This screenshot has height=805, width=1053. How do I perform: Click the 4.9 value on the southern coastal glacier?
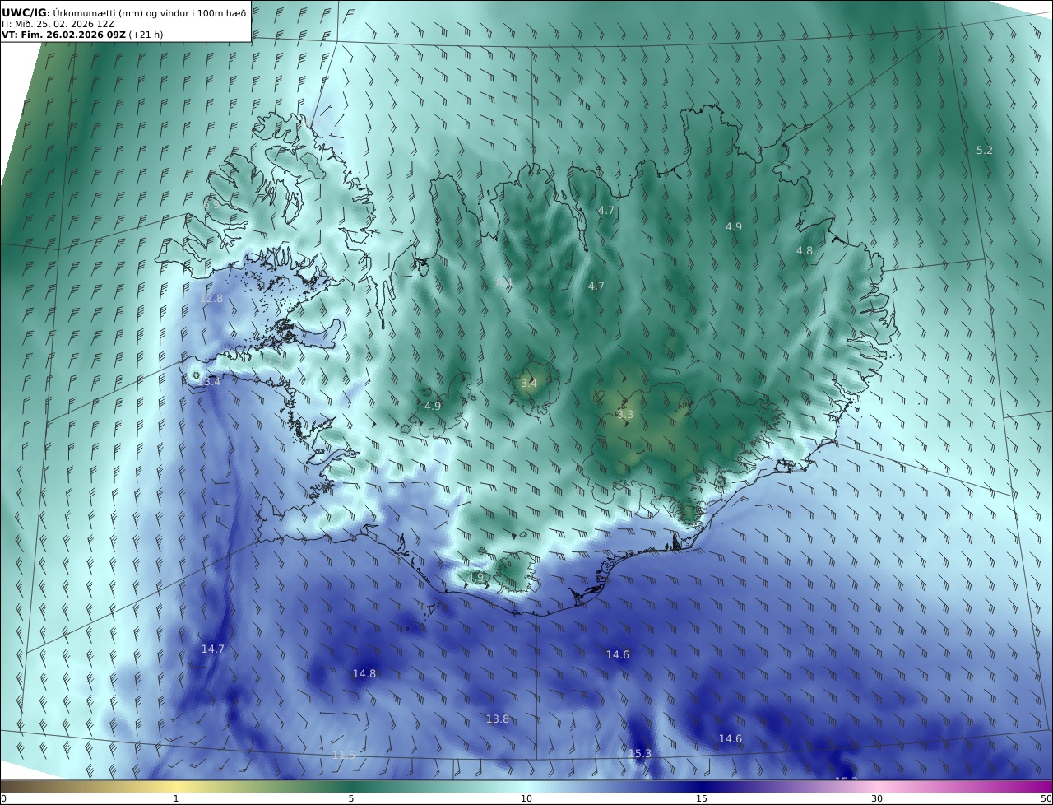475,577
